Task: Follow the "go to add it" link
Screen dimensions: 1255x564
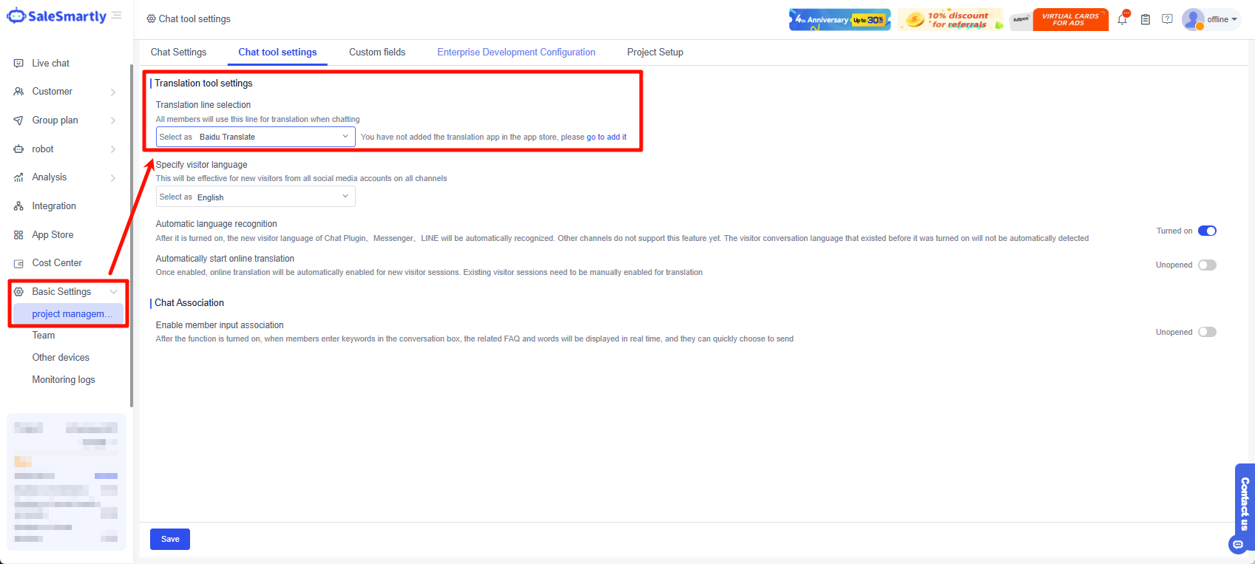Action: [606, 137]
